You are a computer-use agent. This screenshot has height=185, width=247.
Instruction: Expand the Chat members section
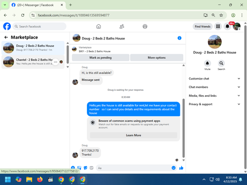point(214,87)
